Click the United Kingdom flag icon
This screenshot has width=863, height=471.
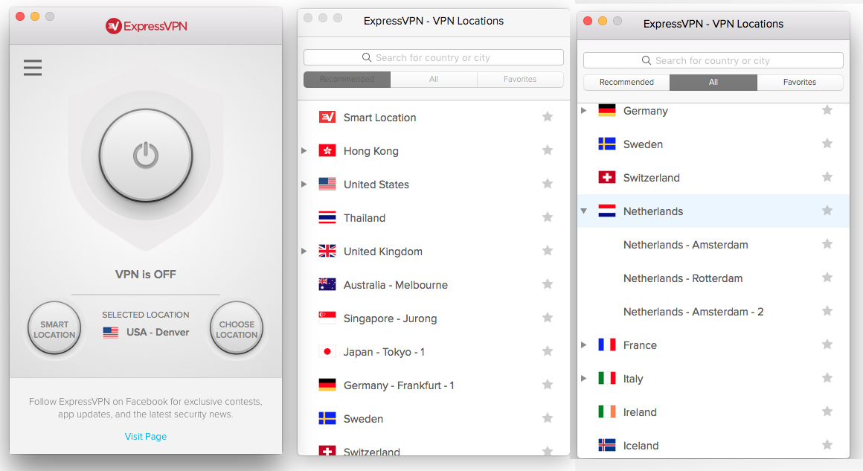coord(327,251)
